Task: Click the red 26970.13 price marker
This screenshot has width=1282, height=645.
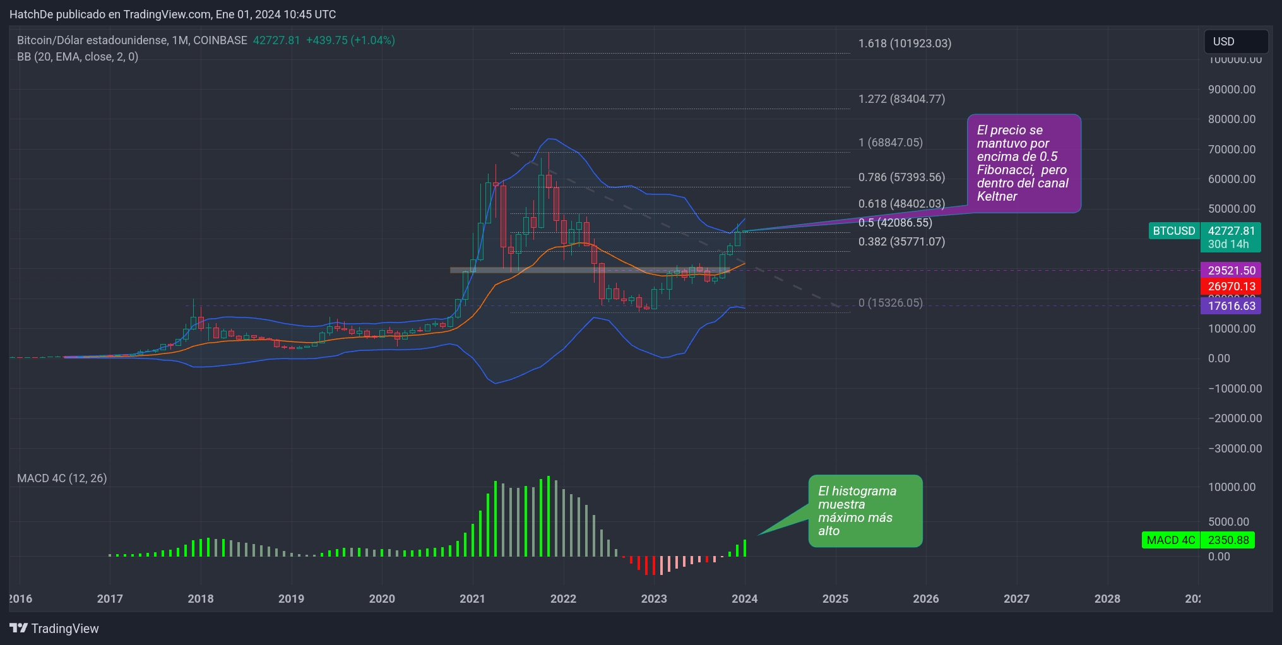Action: click(x=1231, y=285)
